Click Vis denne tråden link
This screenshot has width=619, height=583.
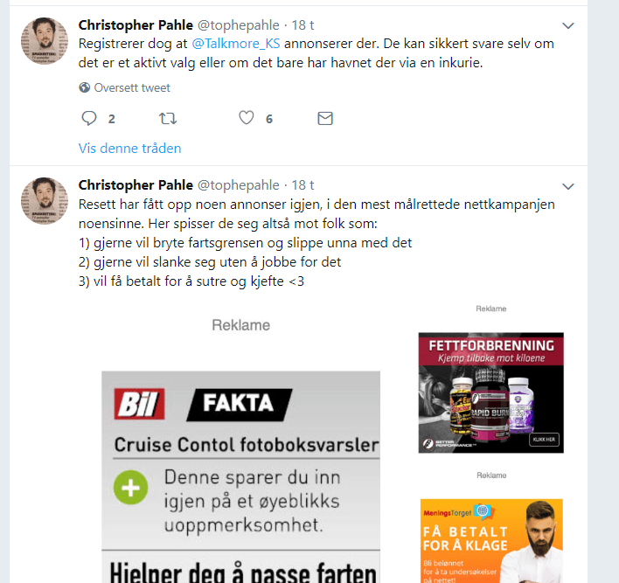point(130,149)
